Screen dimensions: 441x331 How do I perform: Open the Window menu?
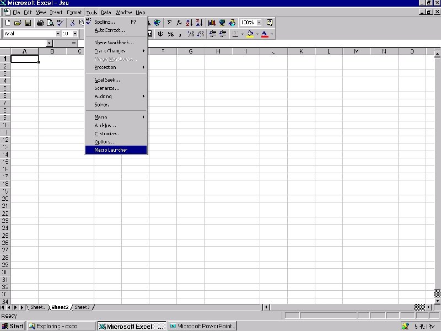(x=123, y=12)
